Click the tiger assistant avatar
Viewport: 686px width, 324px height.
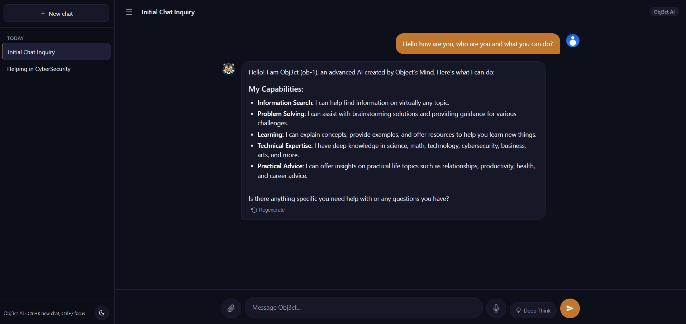(229, 69)
